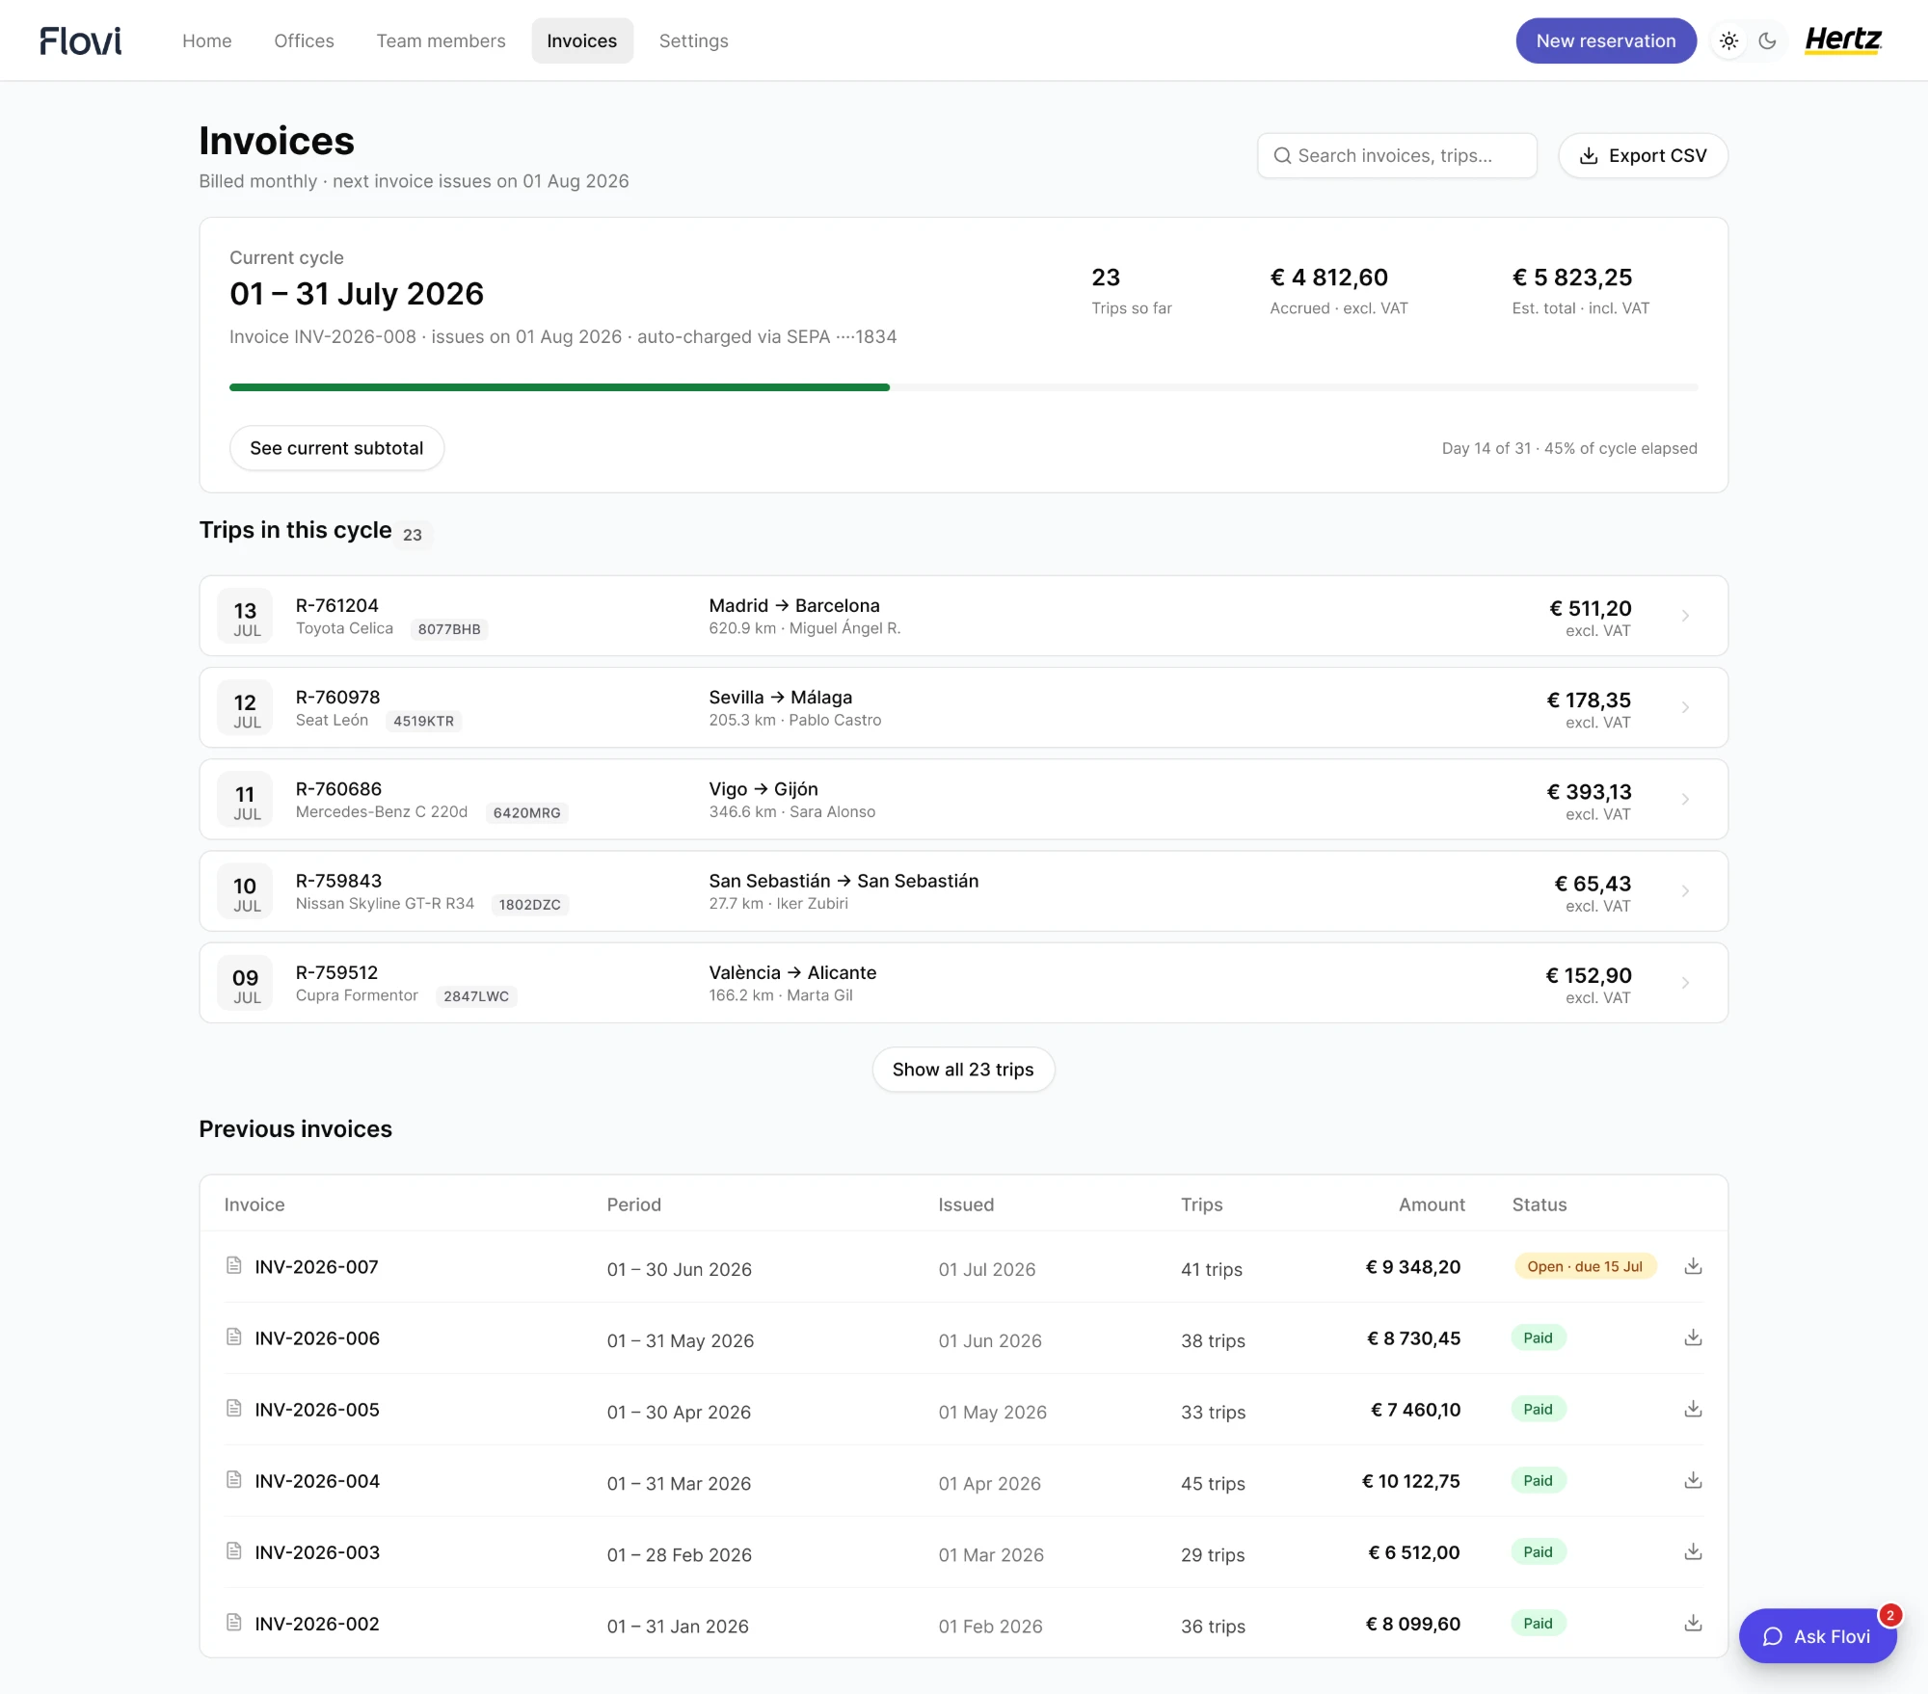Click the search magnifier icon
Image resolution: width=1928 pixels, height=1694 pixels.
[1282, 156]
